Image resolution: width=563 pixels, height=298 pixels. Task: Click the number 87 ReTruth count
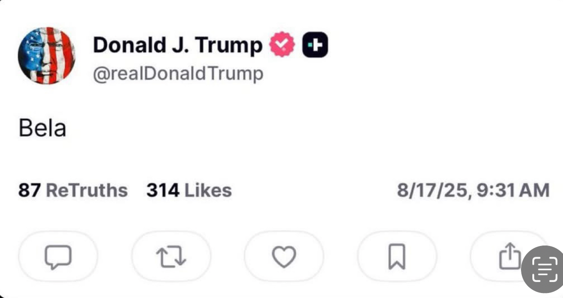click(x=29, y=190)
